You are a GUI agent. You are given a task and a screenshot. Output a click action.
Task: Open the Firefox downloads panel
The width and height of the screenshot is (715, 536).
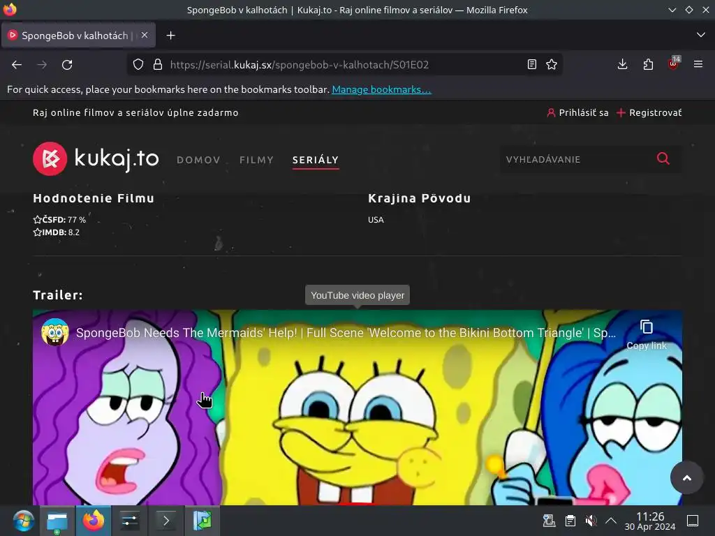click(x=622, y=65)
